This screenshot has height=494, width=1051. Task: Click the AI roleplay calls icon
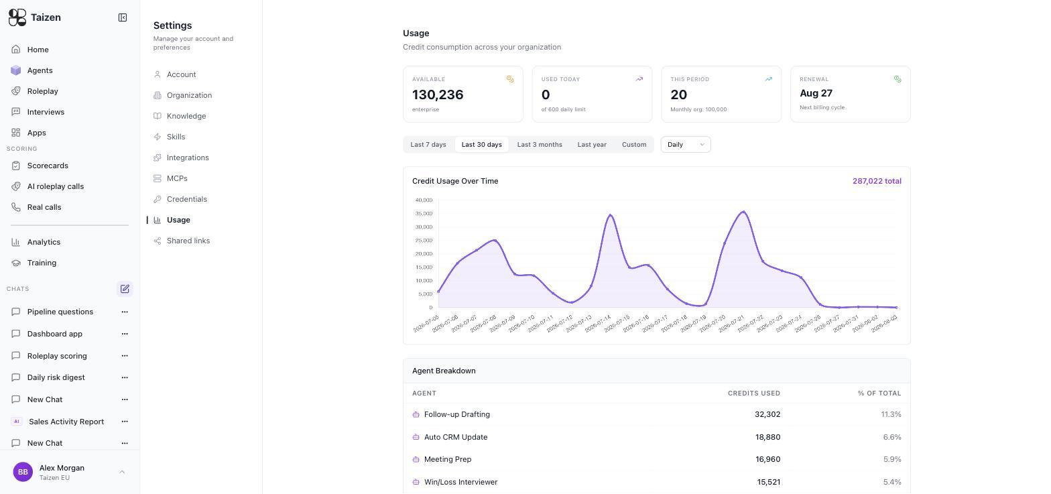16,186
